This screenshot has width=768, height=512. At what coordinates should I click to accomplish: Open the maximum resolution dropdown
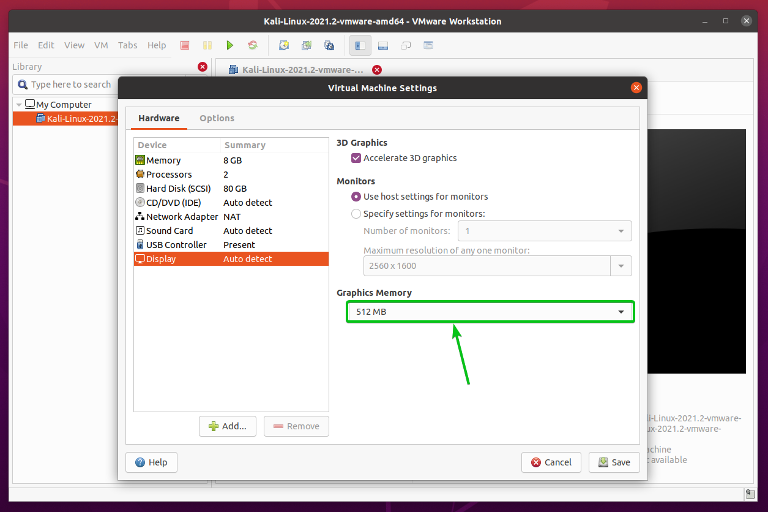point(621,265)
